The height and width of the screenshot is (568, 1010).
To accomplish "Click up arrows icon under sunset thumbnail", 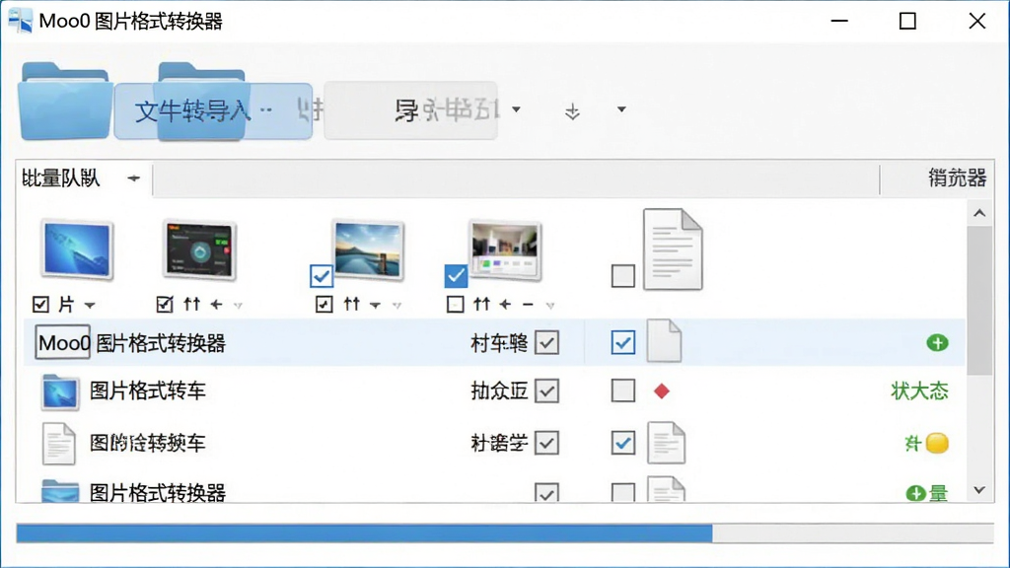I will (x=351, y=304).
